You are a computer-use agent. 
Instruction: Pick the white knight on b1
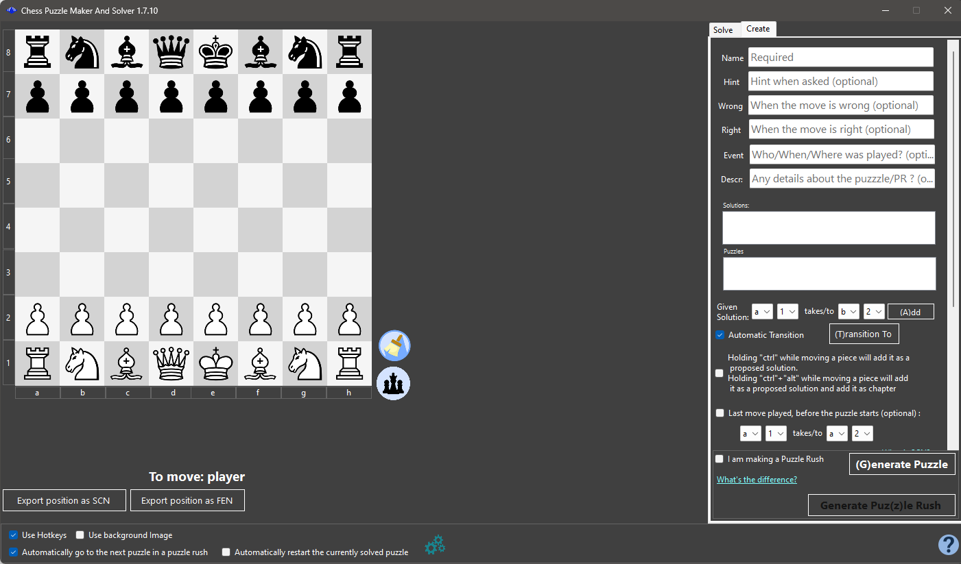click(82, 363)
